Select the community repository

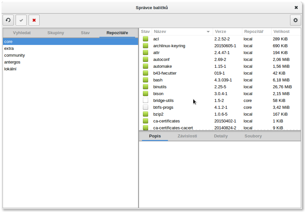tap(15, 55)
